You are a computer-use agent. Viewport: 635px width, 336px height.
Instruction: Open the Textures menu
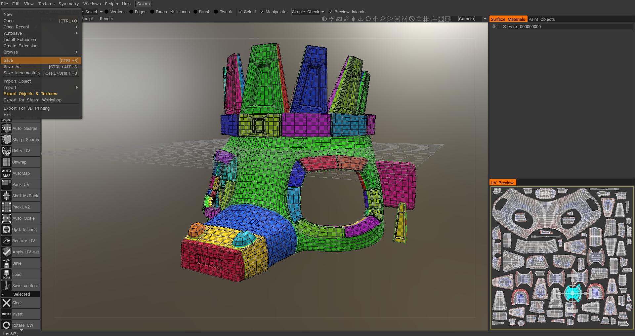(x=46, y=4)
